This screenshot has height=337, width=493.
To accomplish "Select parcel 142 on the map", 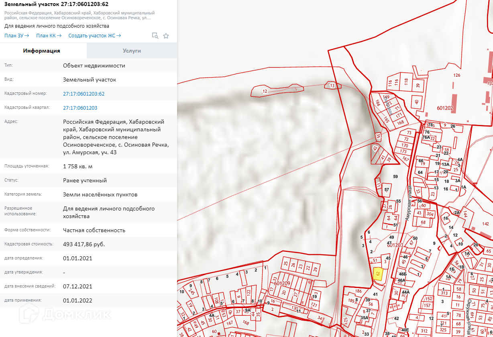I will point(485,224).
